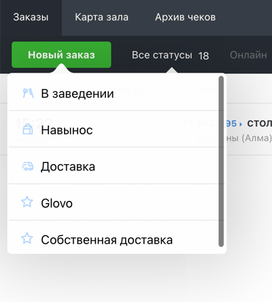Click the delivery truck icon
Image resolution: width=272 pixels, height=302 pixels.
point(28,166)
